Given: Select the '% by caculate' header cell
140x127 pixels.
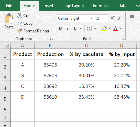Looking at the screenshot, I should (x=86, y=54).
